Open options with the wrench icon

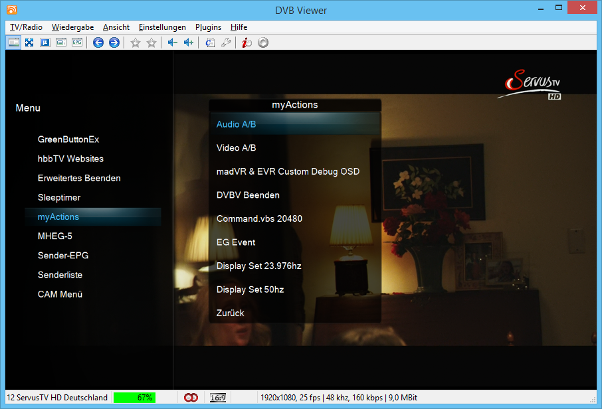226,42
